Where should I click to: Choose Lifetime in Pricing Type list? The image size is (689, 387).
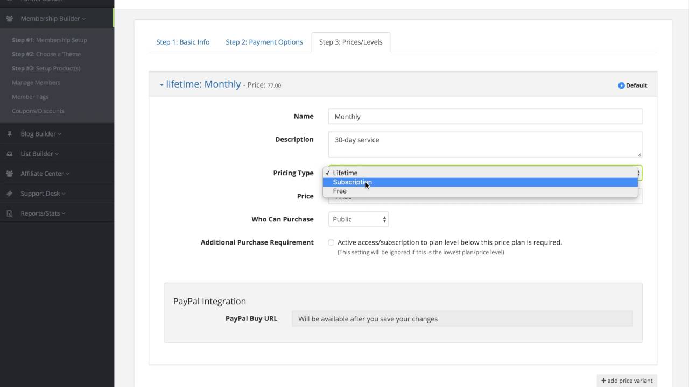(x=480, y=173)
